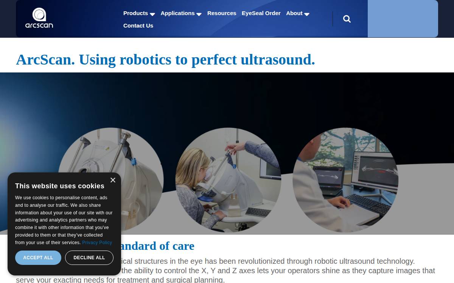Open the Products menu
This screenshot has width=454, height=283.
[135, 13]
